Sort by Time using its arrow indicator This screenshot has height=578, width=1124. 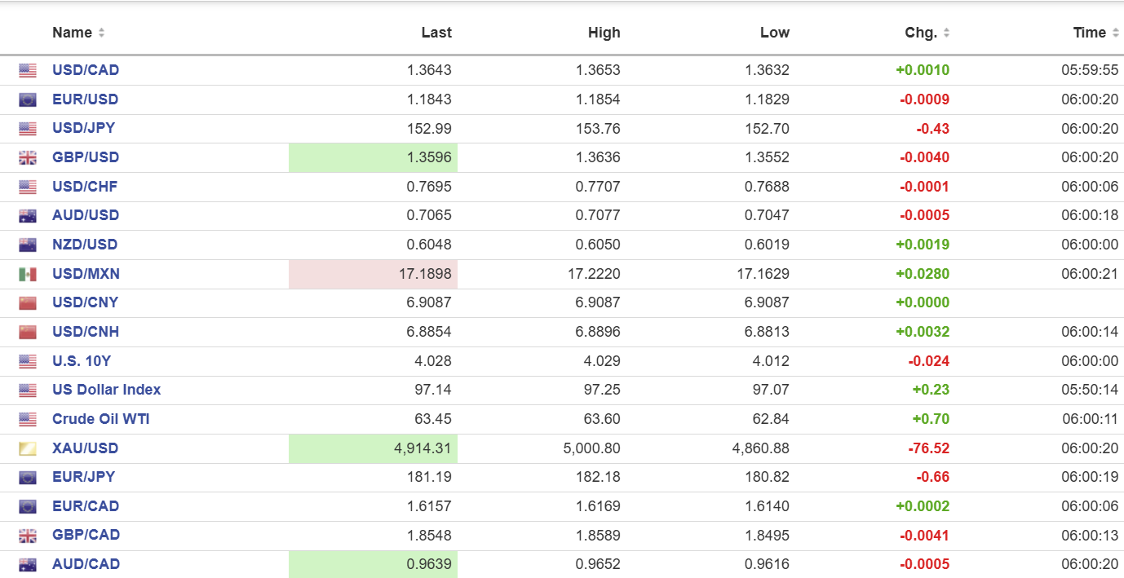click(x=1114, y=33)
